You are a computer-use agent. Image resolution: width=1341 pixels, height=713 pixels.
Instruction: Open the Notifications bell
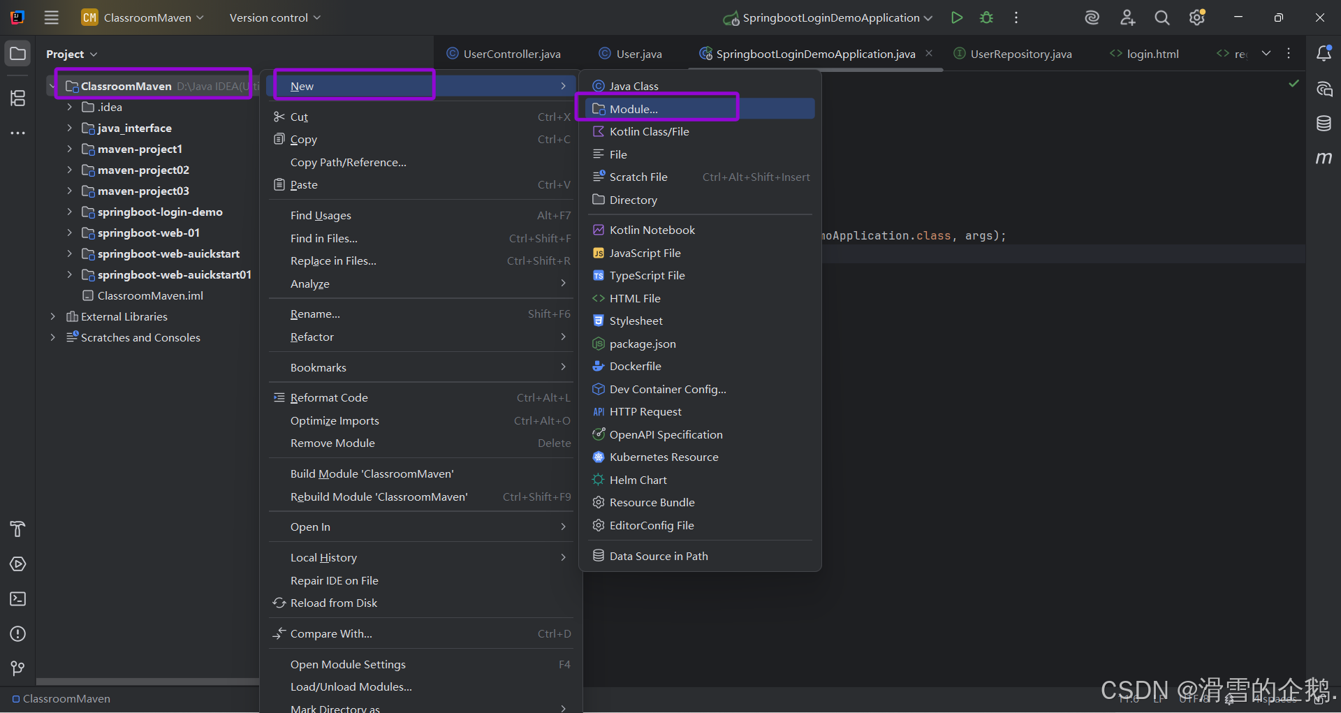pyautogui.click(x=1324, y=54)
